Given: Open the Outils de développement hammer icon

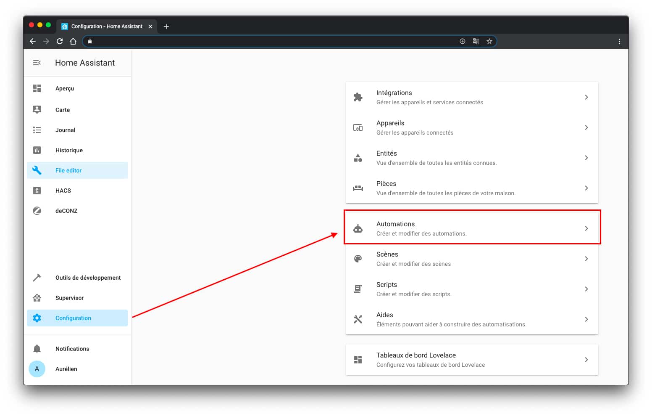Looking at the screenshot, I should click(x=37, y=278).
